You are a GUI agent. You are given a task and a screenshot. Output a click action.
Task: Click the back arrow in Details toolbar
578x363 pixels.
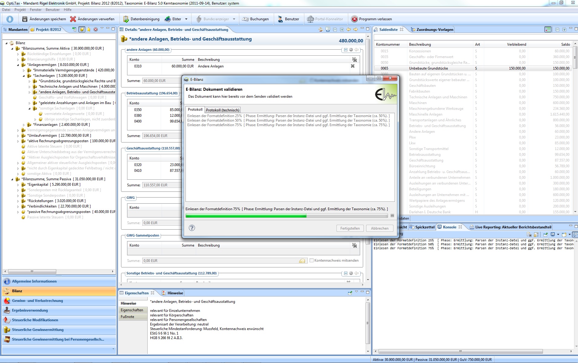[349, 29]
